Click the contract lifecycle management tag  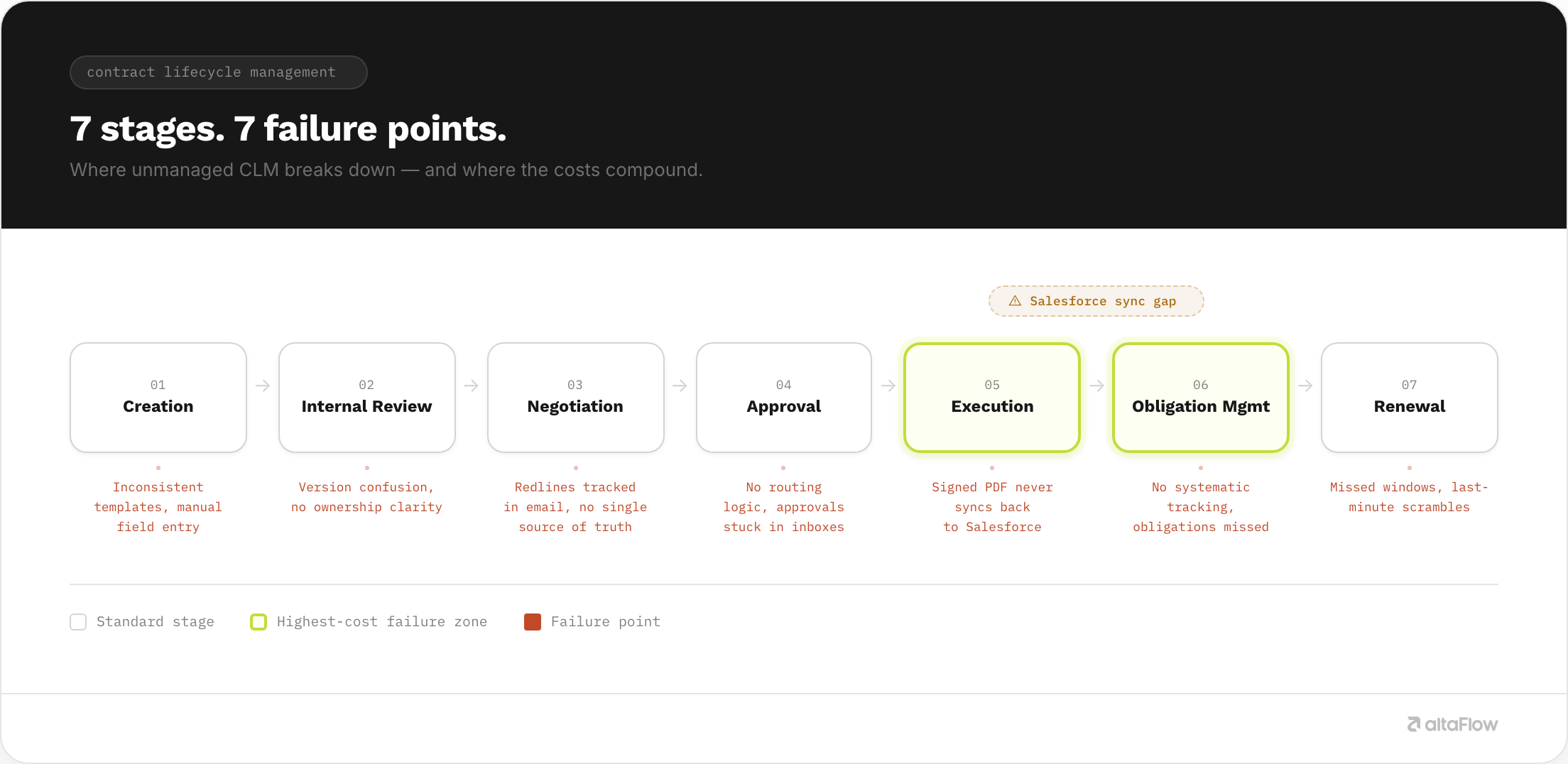(x=219, y=72)
